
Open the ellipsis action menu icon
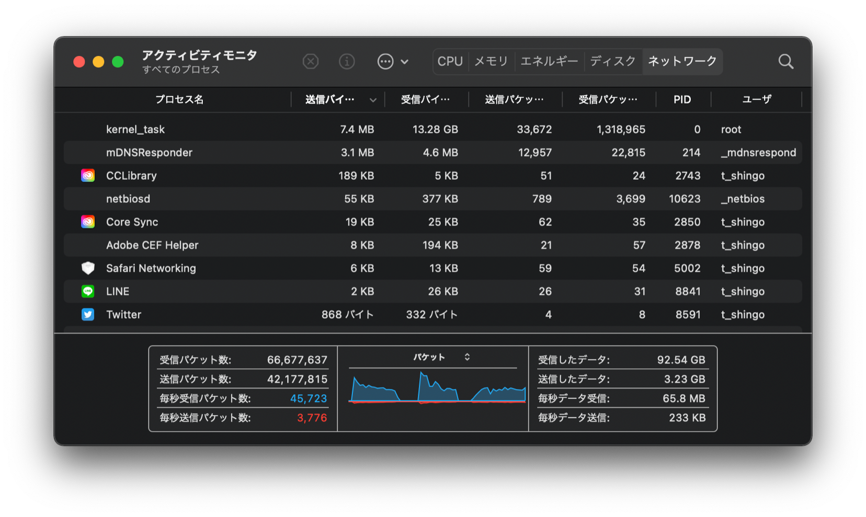pyautogui.click(x=385, y=62)
